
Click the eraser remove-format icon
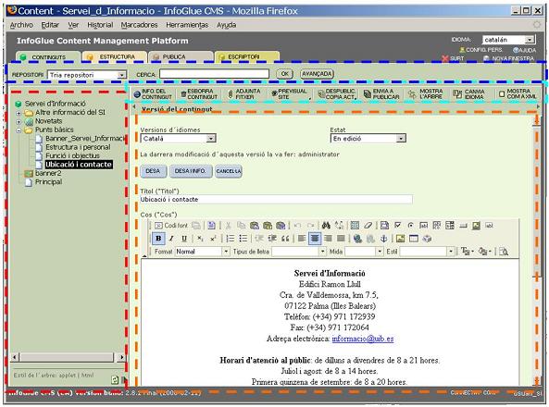(368, 226)
